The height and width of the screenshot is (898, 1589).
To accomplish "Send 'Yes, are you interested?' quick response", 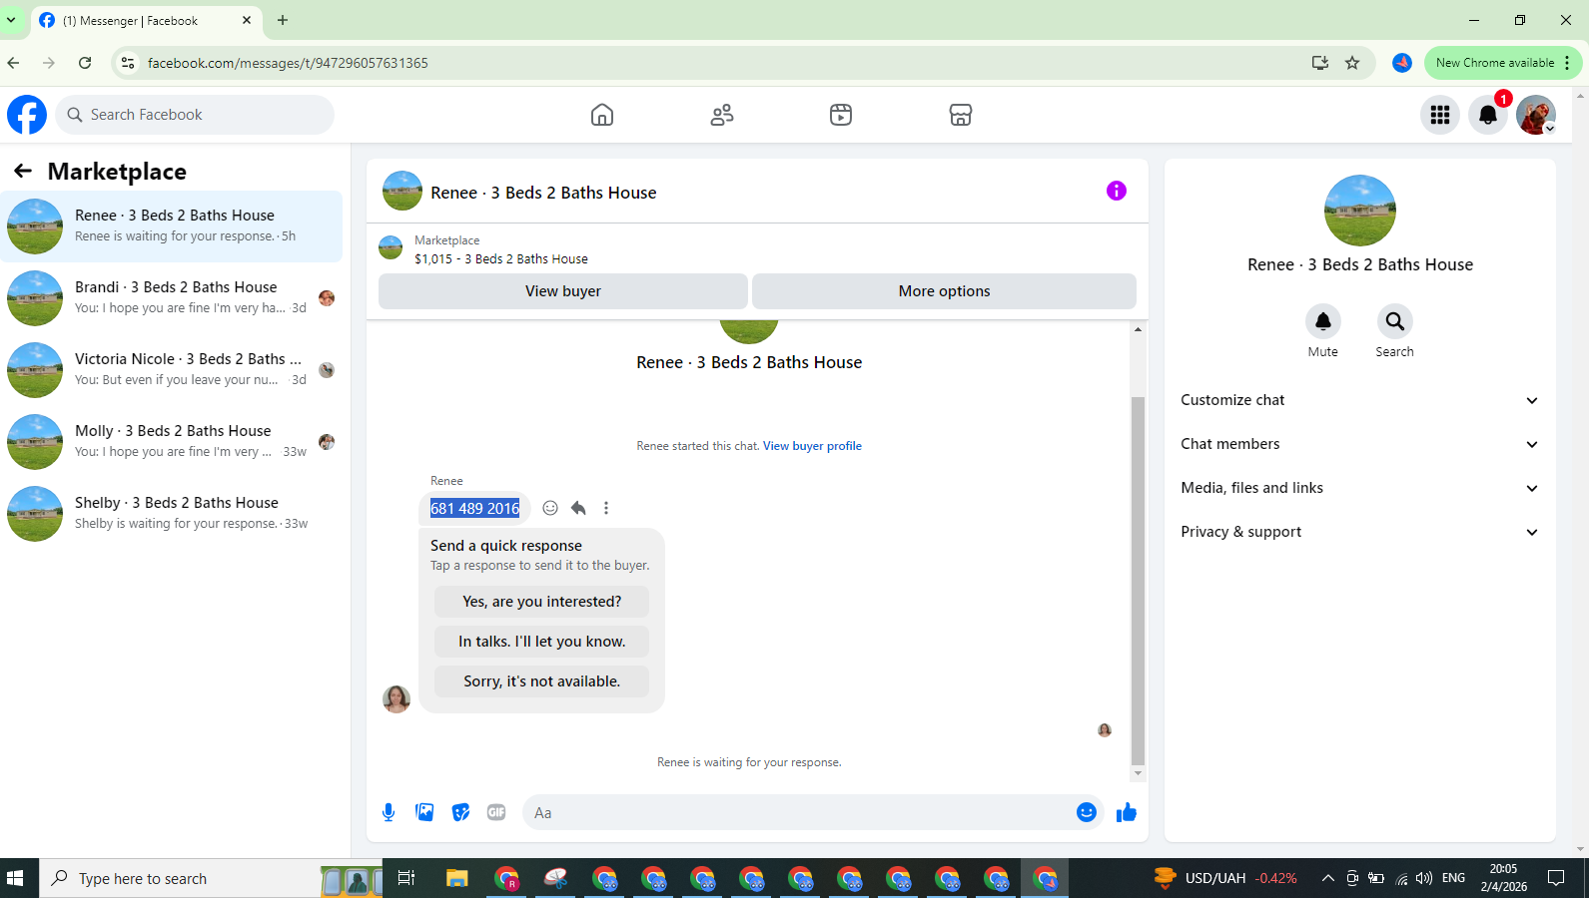I will tap(541, 602).
